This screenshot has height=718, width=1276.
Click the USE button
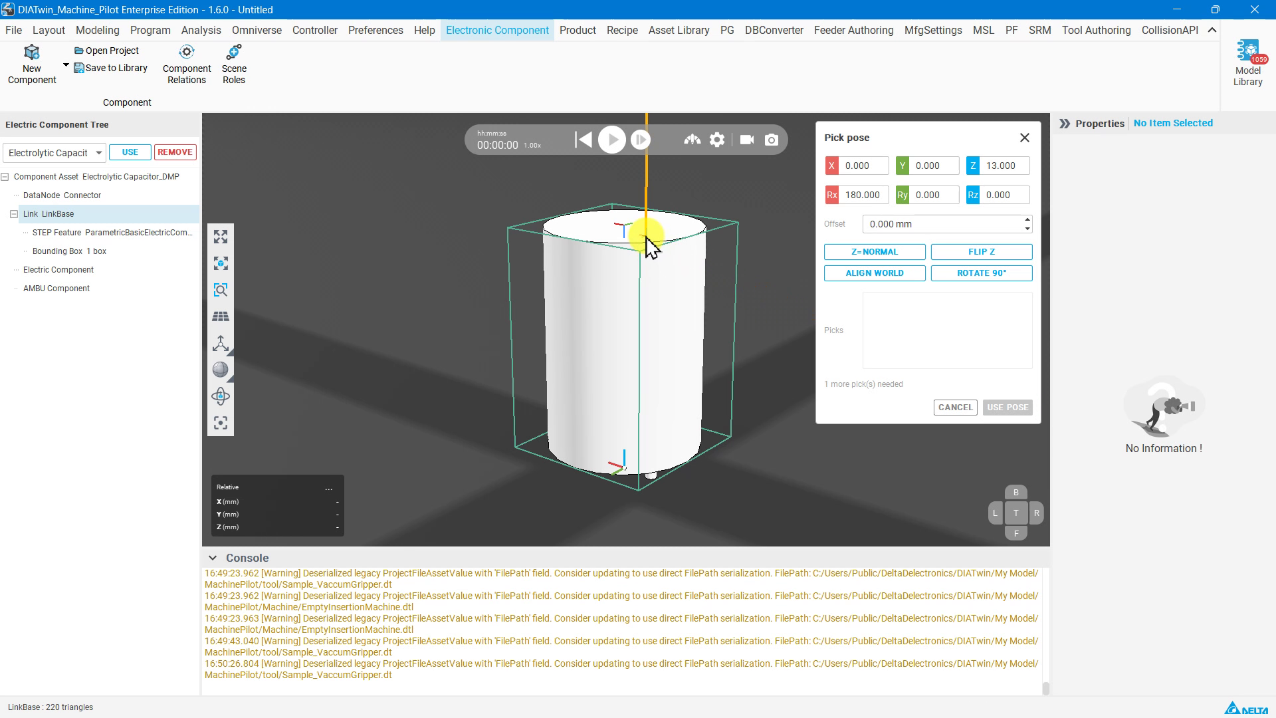tap(130, 152)
